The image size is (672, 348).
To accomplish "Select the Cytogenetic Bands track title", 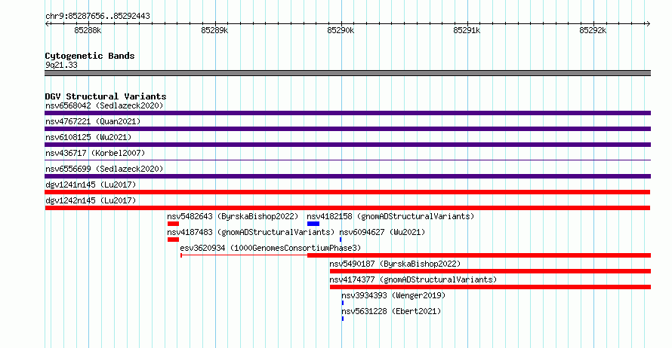I will [90, 56].
